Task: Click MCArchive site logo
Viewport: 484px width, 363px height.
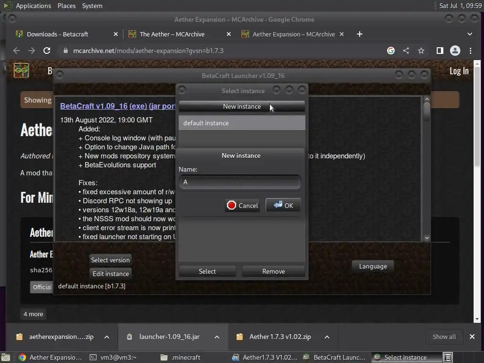Action: coord(21,71)
